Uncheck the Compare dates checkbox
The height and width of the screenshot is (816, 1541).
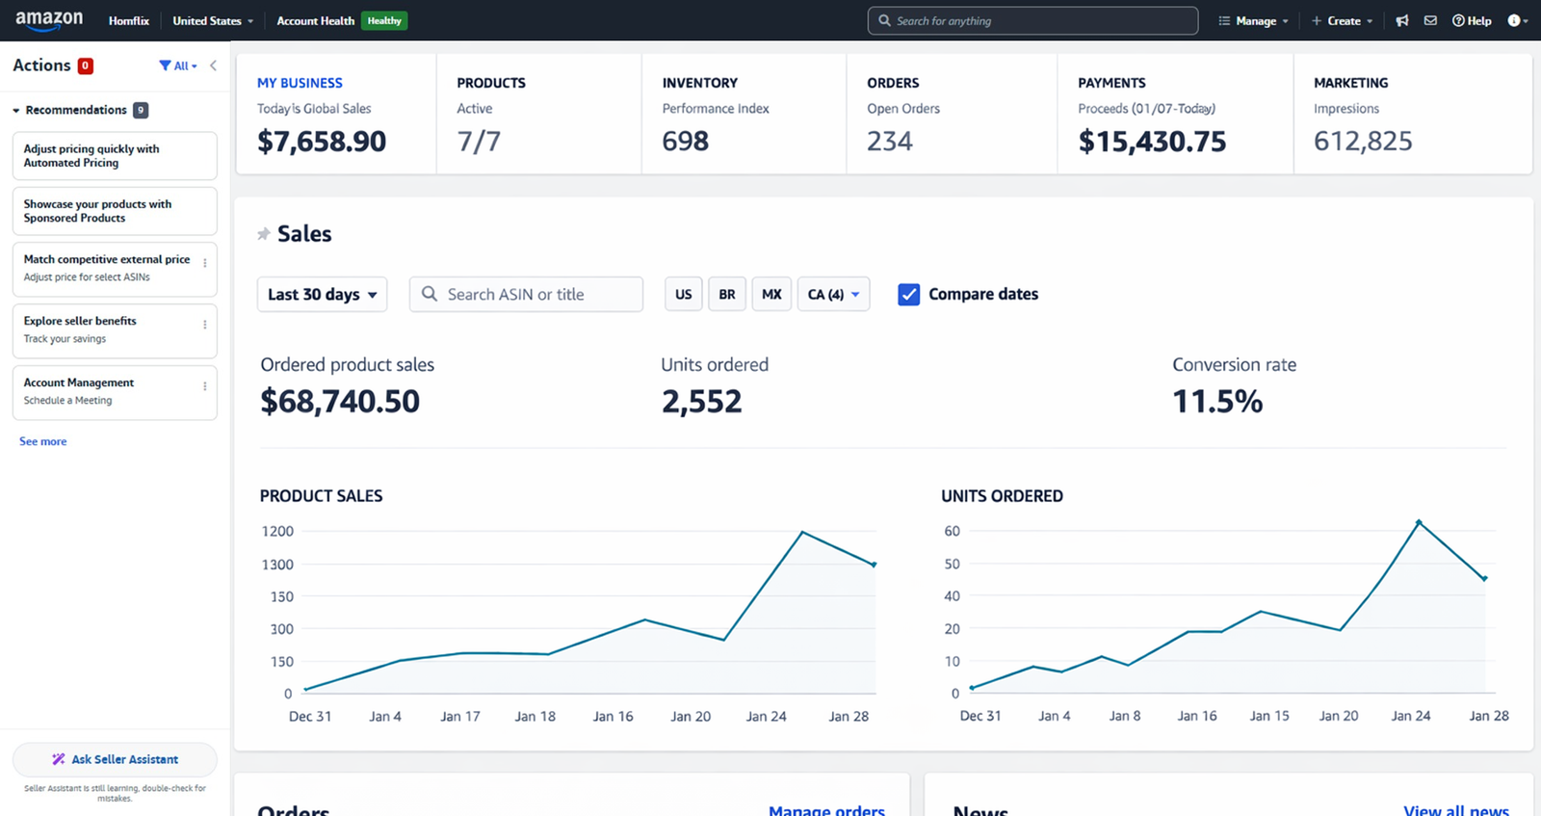tap(908, 295)
